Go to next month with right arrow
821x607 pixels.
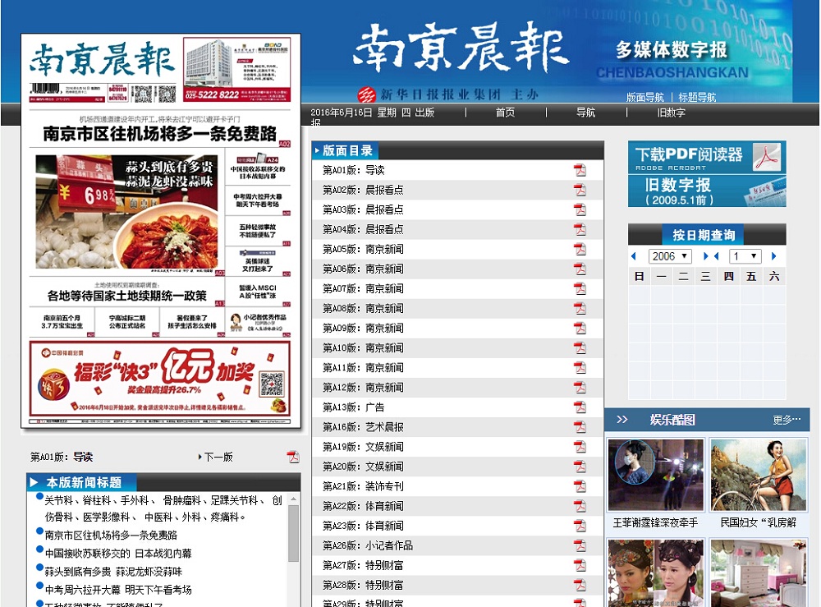(x=774, y=256)
